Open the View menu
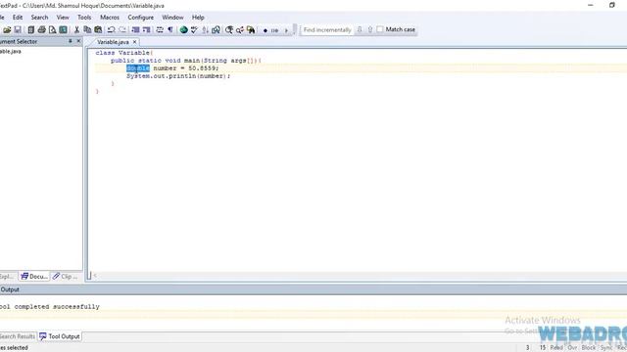The image size is (627, 352). point(63,18)
